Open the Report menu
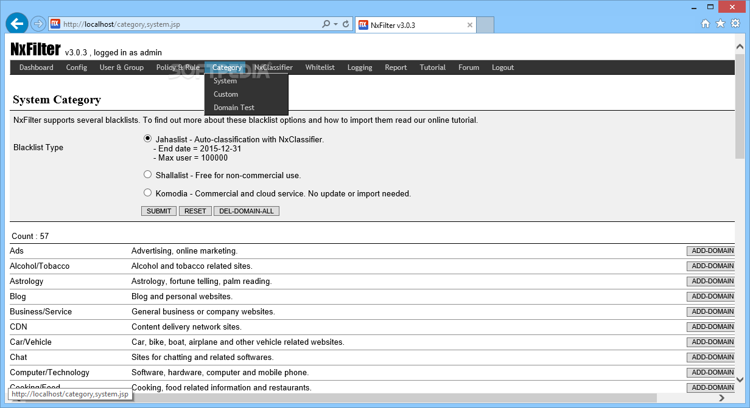The height and width of the screenshot is (408, 750). 396,67
